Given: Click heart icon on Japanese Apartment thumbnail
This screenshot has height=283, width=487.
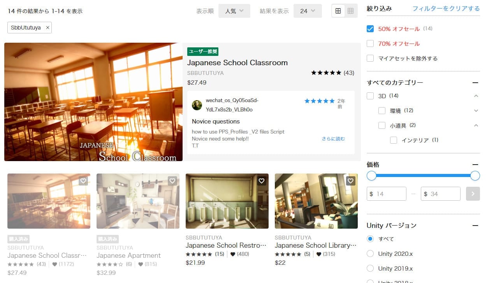Looking at the screenshot, I should tap(172, 181).
